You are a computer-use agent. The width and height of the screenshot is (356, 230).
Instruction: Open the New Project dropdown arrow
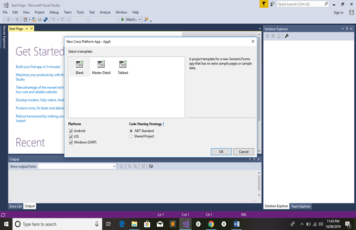coord(29,20)
